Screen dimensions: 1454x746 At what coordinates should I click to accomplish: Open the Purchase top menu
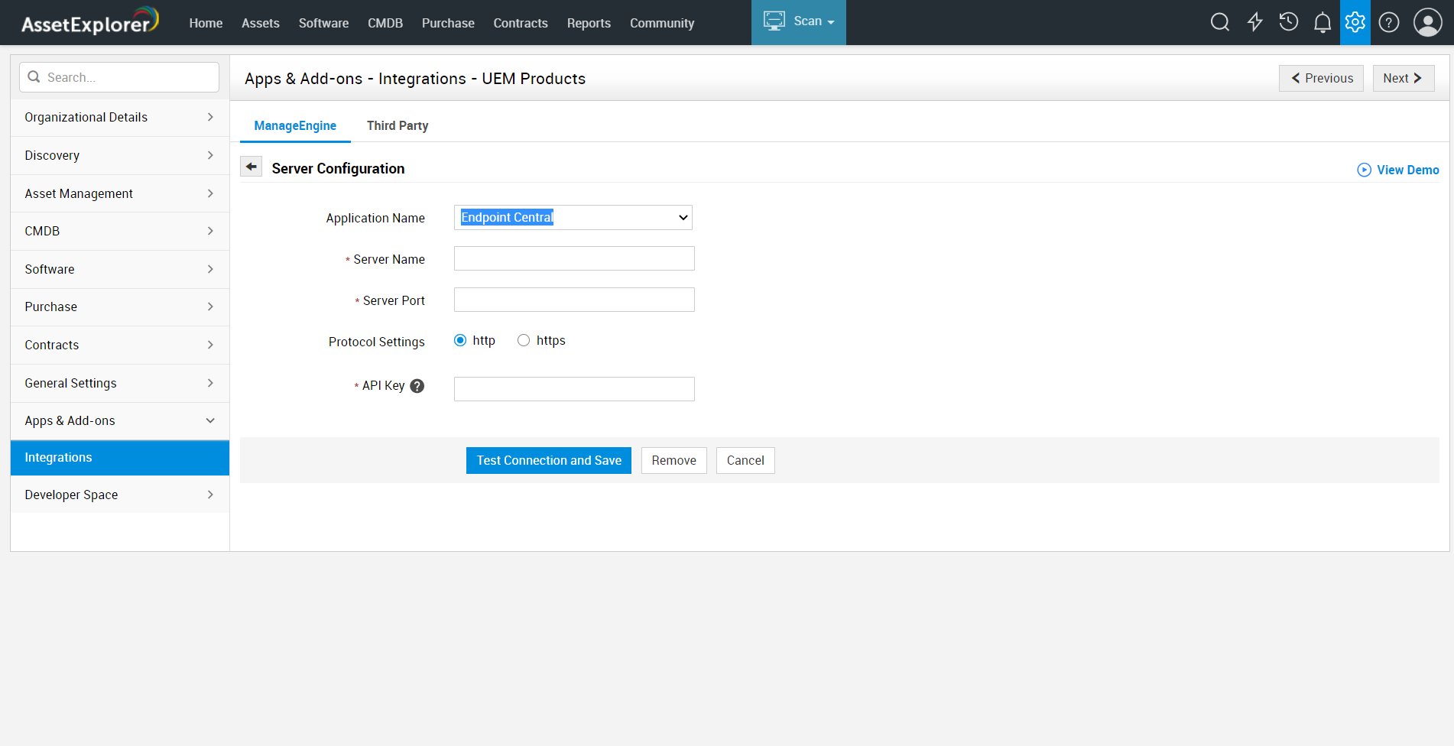tap(448, 23)
